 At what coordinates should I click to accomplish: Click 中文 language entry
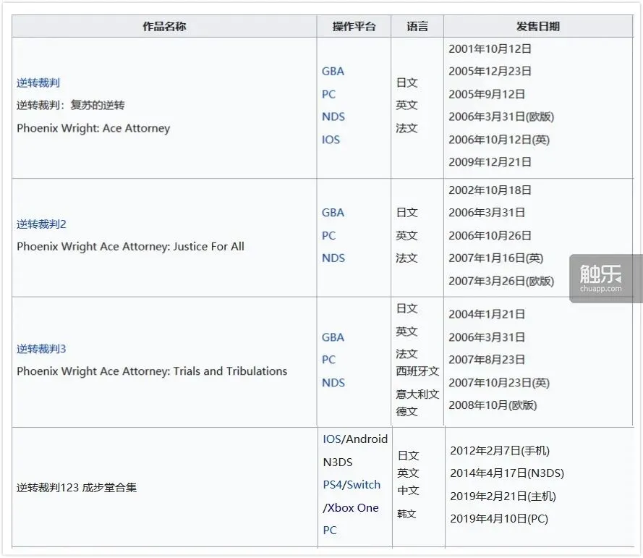(409, 491)
